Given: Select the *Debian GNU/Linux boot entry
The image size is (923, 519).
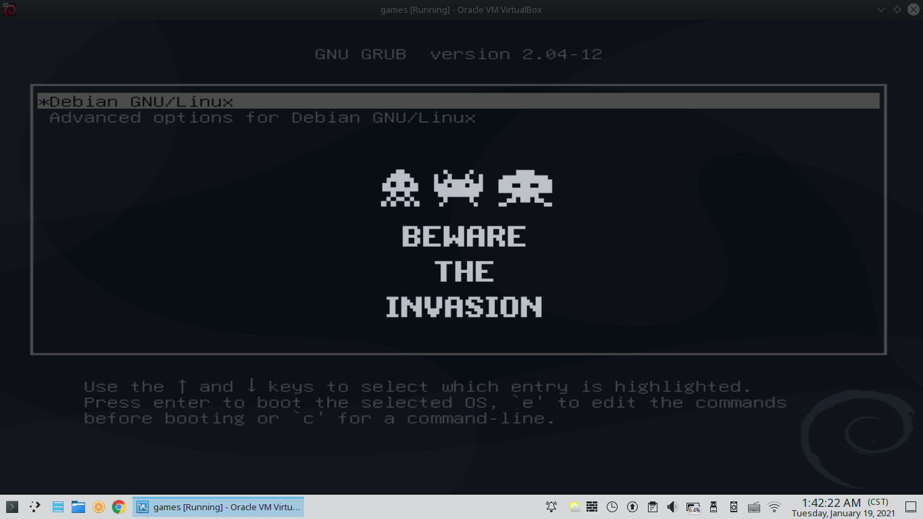Looking at the screenshot, I should tap(459, 101).
